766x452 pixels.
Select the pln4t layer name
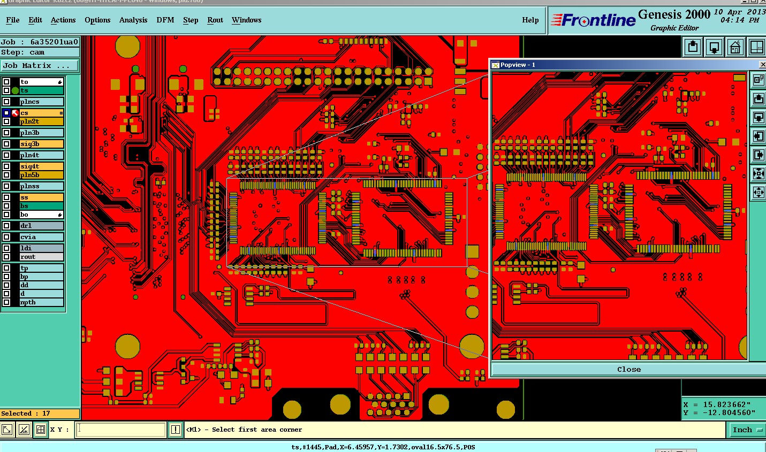(x=41, y=155)
